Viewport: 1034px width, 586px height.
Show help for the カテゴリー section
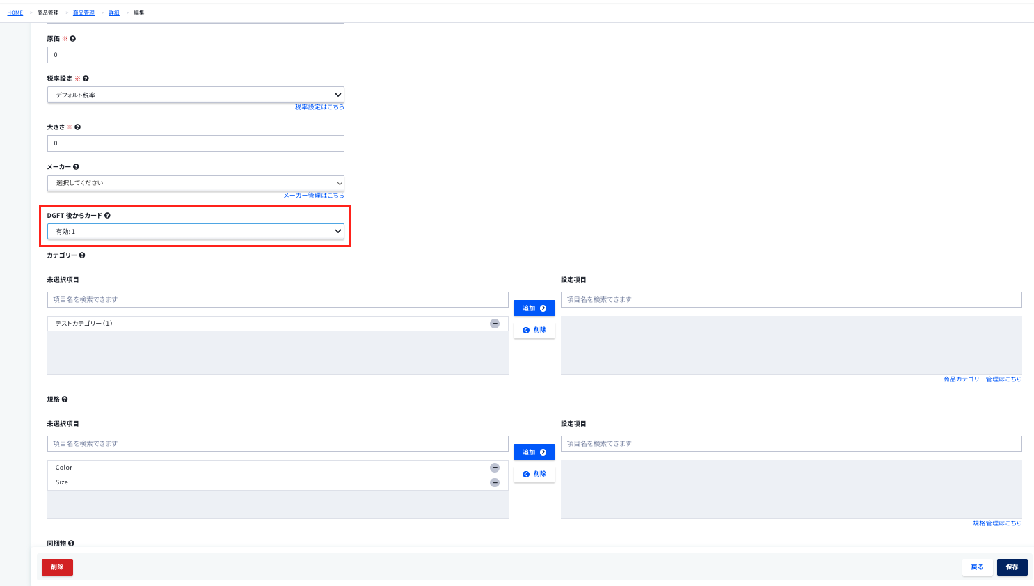82,255
